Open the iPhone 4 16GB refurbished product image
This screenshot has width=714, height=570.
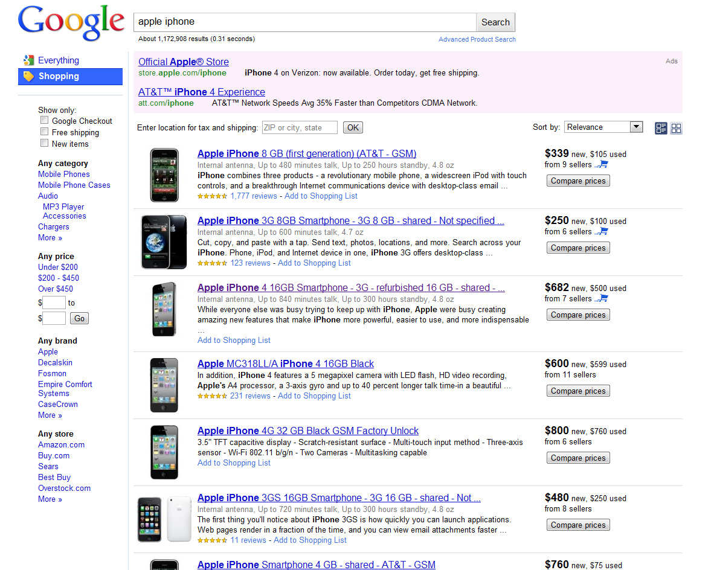(x=164, y=309)
